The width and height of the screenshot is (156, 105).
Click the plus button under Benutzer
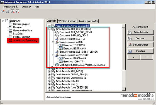(133, 57)
